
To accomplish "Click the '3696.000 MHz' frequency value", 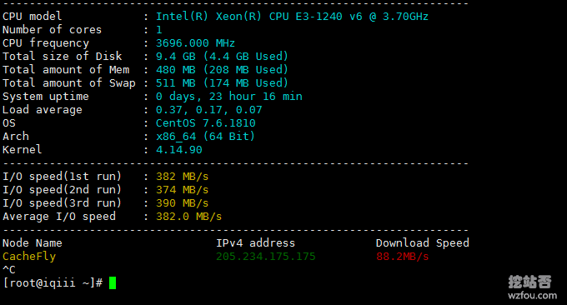I will tap(195, 43).
